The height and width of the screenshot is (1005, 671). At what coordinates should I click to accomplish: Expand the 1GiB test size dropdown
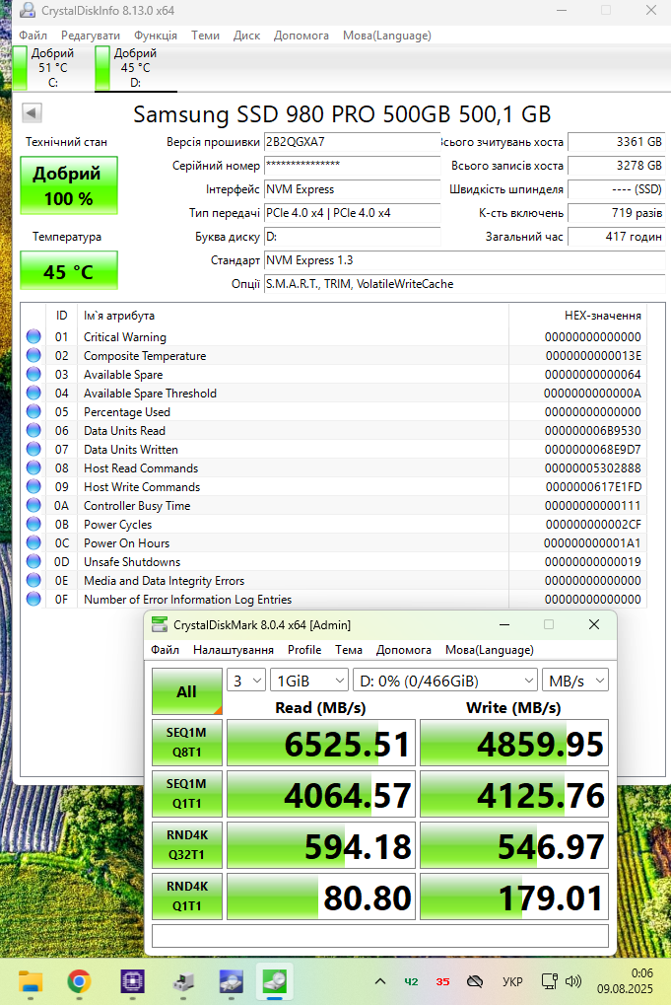tap(310, 681)
